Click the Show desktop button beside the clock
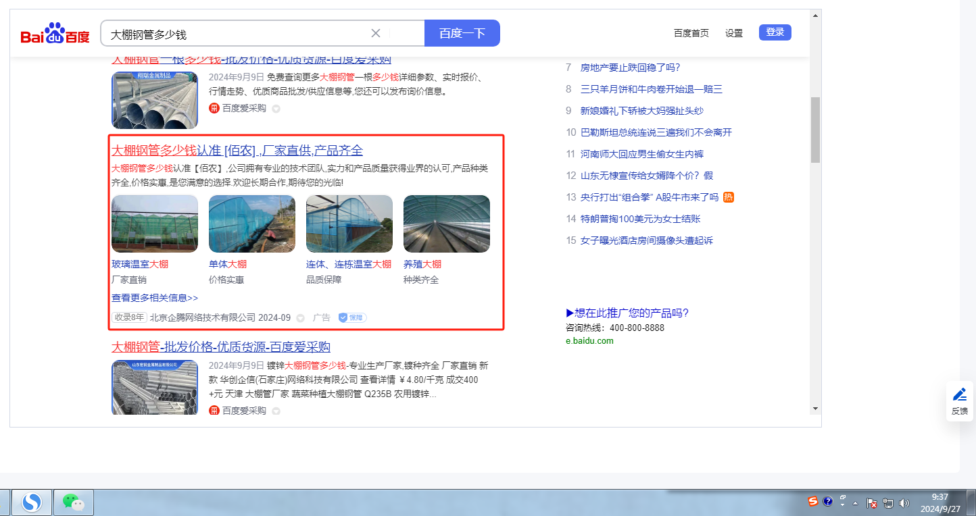Screen dimensions: 976x516 point(971,502)
